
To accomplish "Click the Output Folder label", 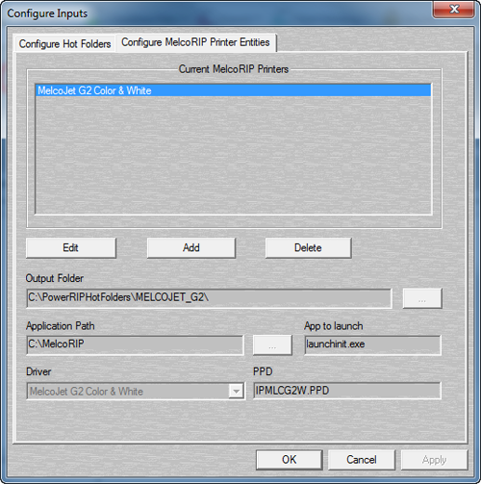I will tap(55, 278).
